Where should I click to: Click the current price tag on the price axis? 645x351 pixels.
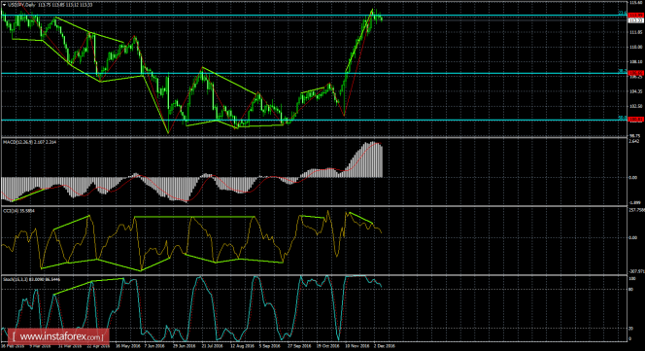coord(636,19)
